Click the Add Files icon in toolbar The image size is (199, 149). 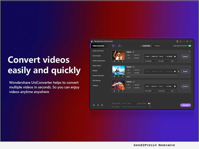(x=114, y=46)
